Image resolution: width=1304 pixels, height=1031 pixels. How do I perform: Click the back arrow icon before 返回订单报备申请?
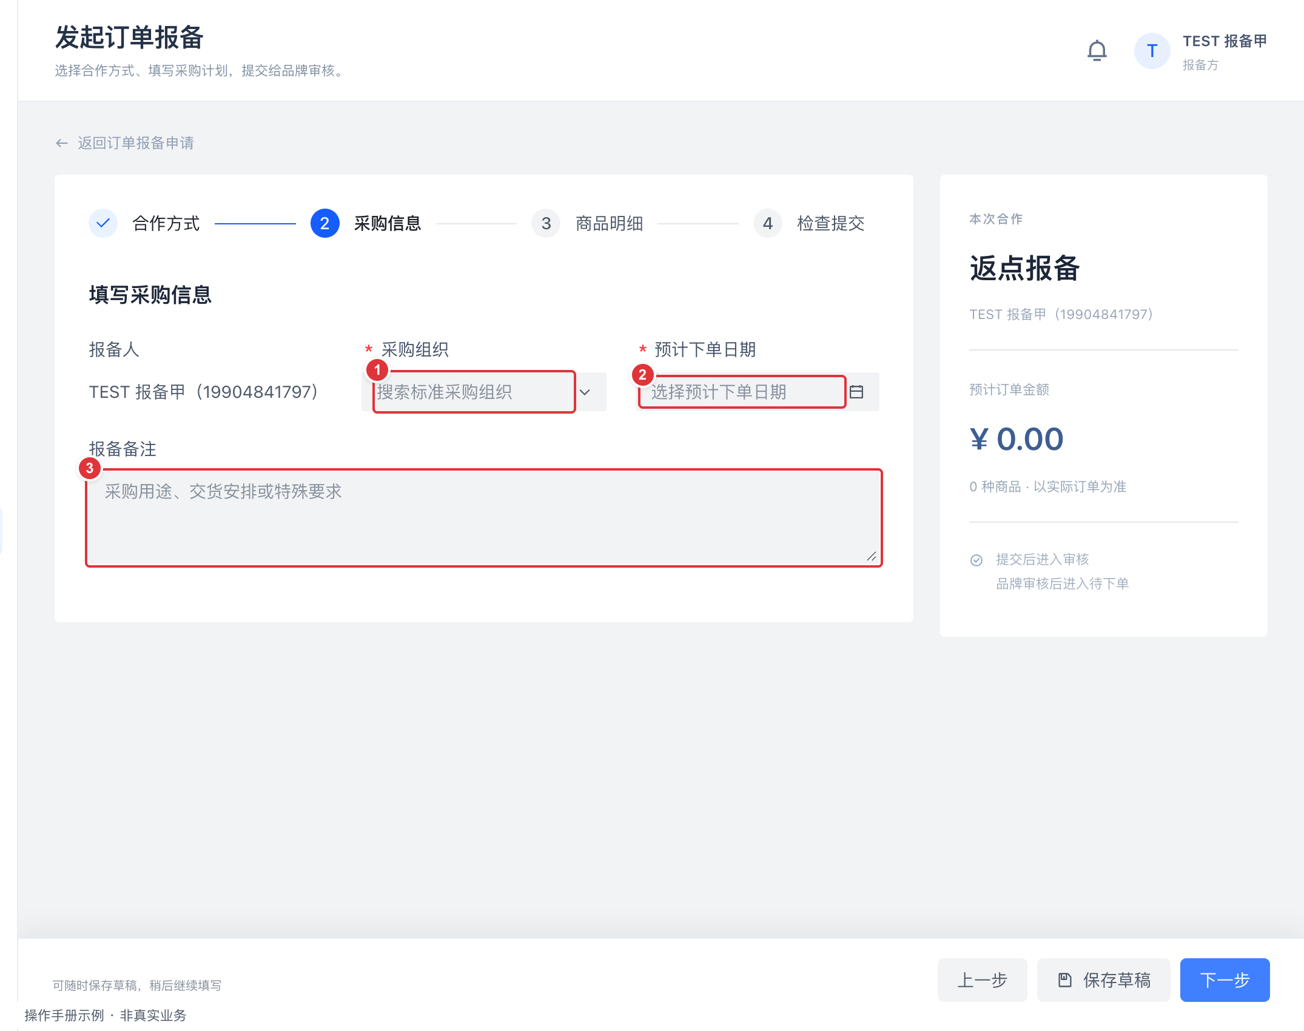click(61, 143)
